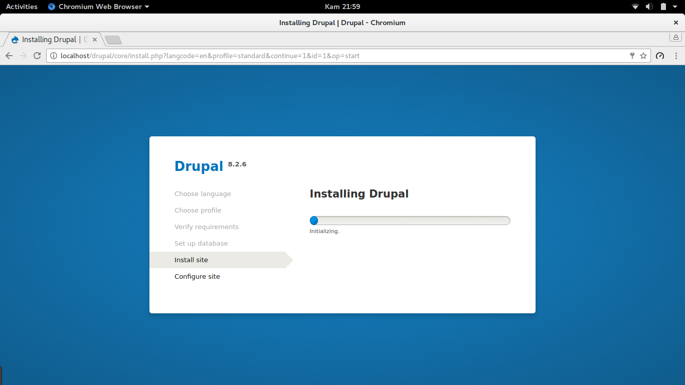Select the Installing Drupal tab
This screenshot has width=685, height=385.
53,40
